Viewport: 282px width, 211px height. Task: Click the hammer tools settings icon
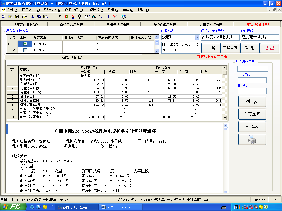(115, 17)
